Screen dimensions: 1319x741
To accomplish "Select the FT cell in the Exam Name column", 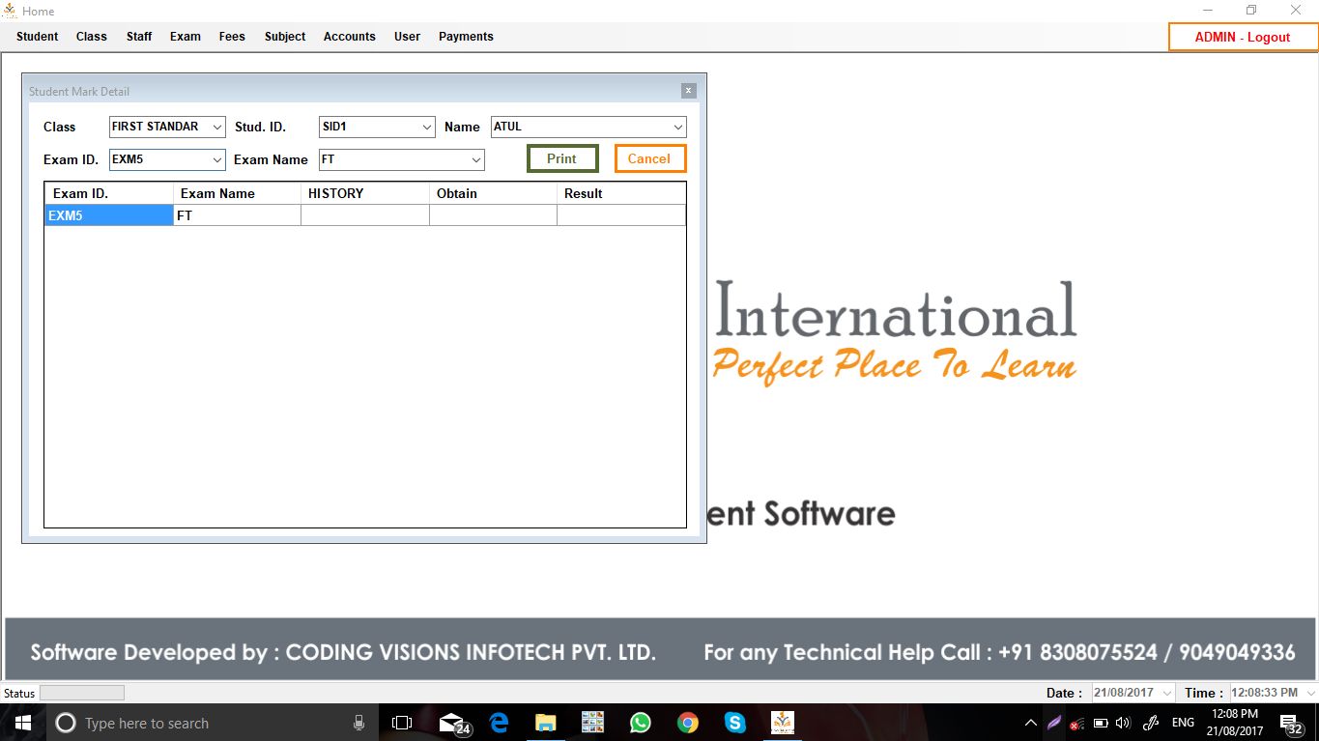I will 238,215.
